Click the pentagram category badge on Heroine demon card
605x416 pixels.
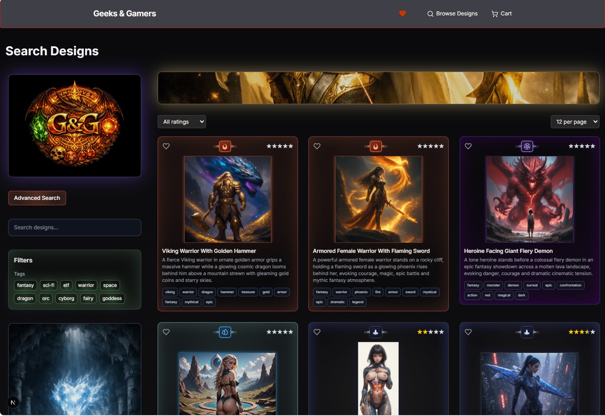tap(527, 146)
